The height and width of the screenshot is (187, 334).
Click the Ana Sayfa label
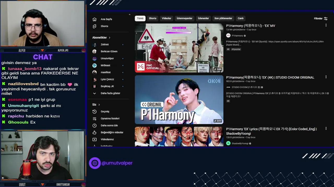pos(106,19)
